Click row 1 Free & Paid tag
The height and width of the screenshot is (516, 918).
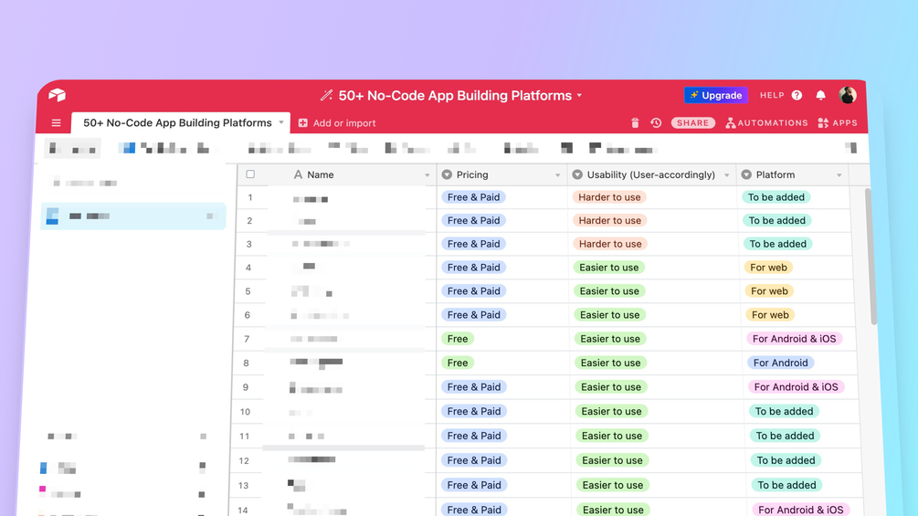474,197
